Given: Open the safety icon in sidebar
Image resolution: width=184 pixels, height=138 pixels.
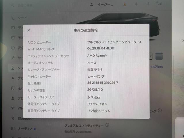Looking at the screenshot, I should [13, 48].
